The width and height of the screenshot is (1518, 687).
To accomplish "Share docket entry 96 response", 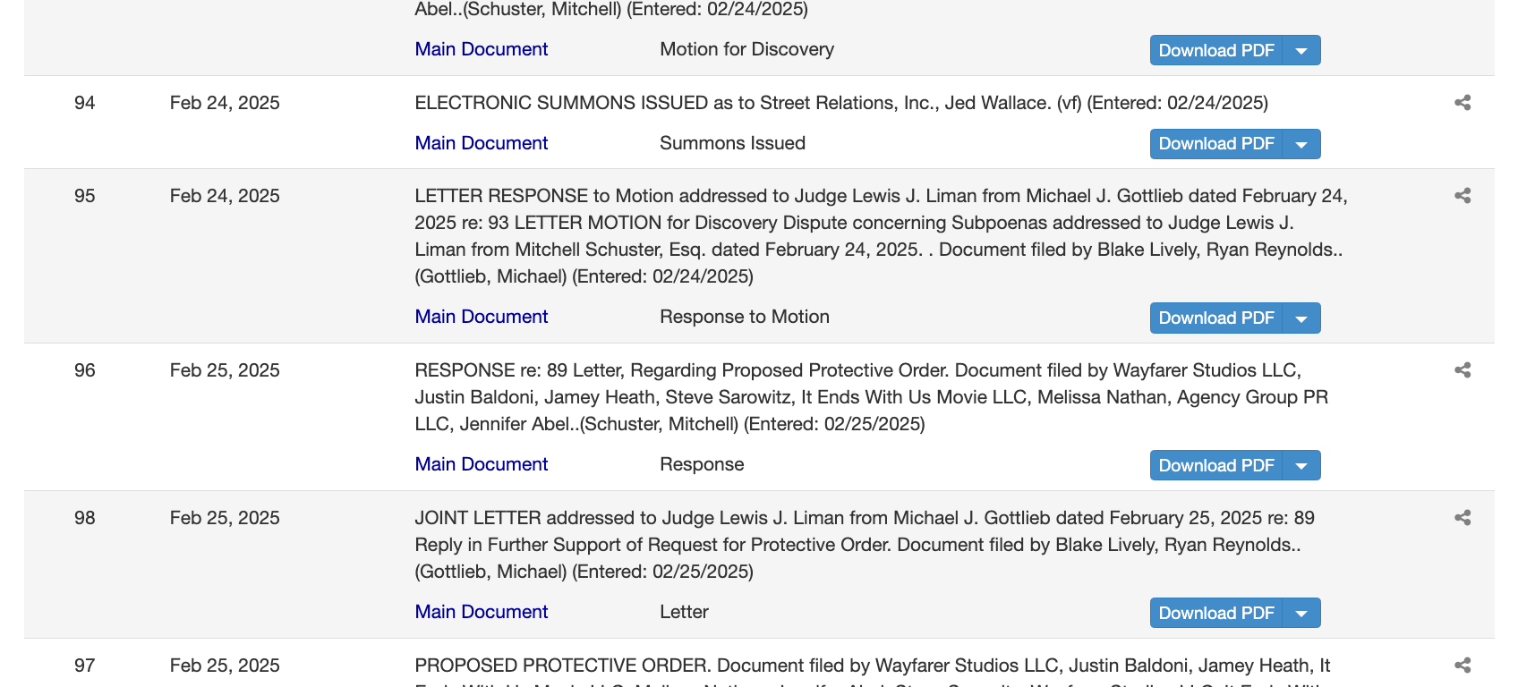I will point(1463,370).
